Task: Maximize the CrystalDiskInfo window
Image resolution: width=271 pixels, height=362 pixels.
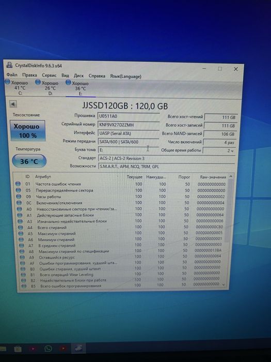Action: [220, 69]
